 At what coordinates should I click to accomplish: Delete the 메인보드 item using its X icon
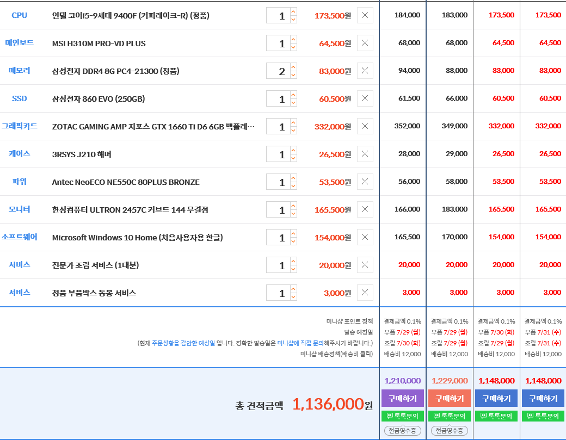[365, 43]
